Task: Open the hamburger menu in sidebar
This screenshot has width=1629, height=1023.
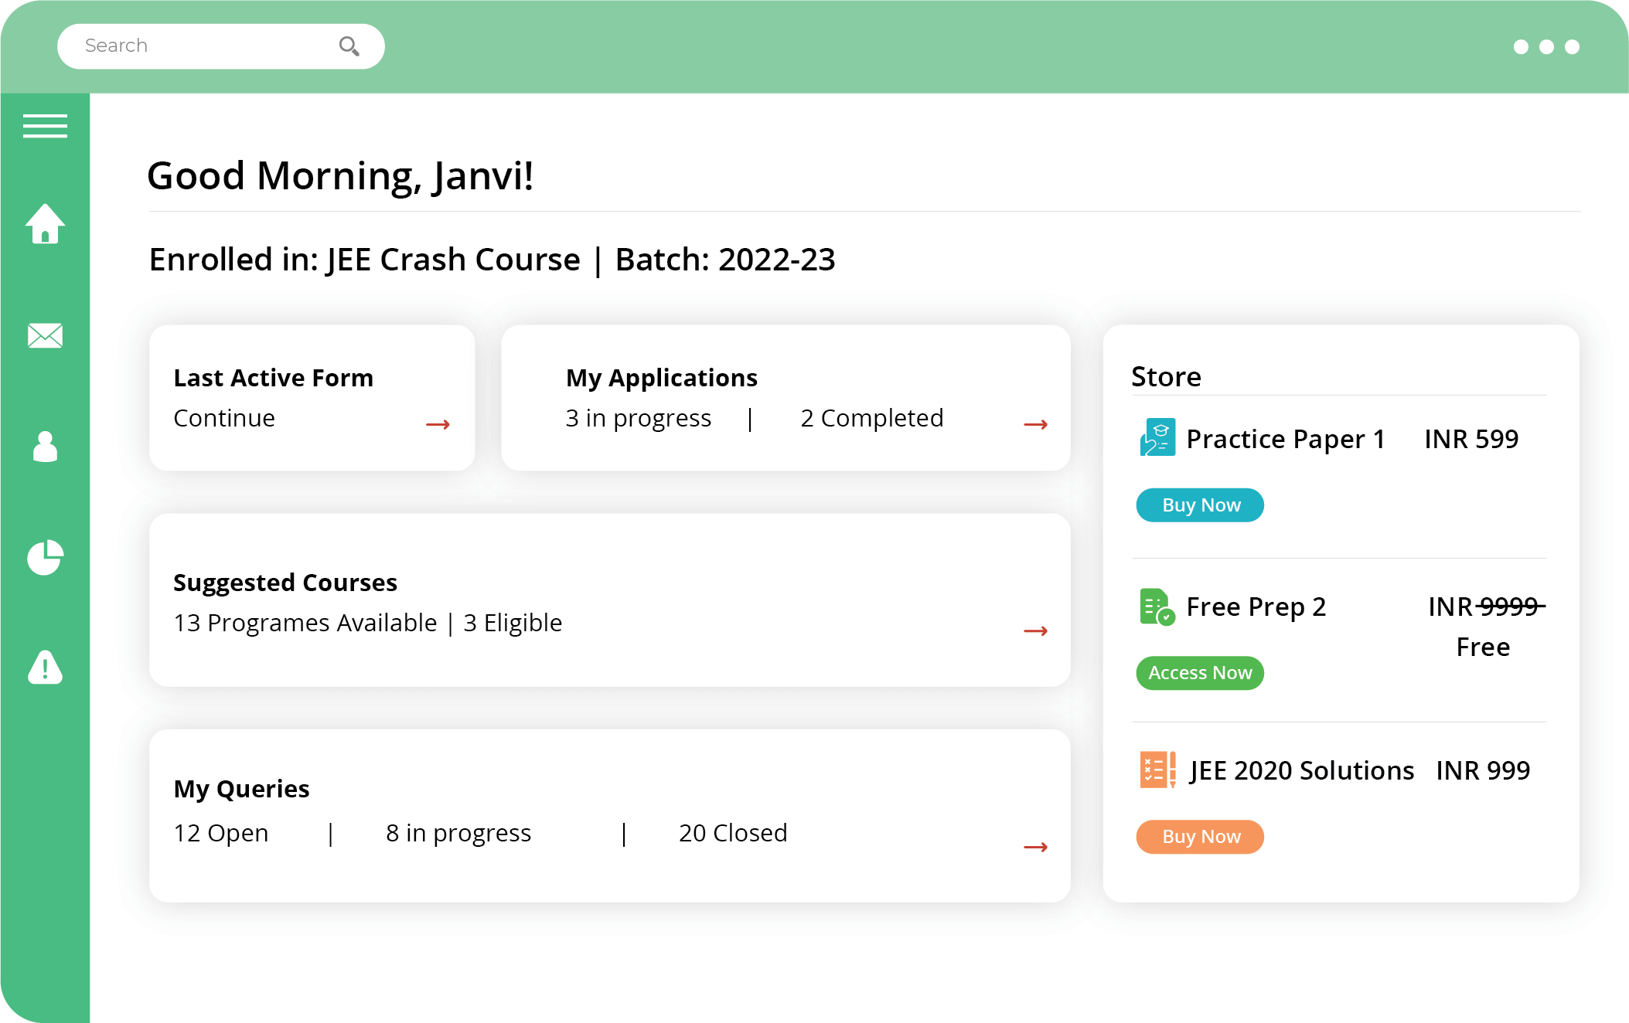Action: (x=45, y=126)
